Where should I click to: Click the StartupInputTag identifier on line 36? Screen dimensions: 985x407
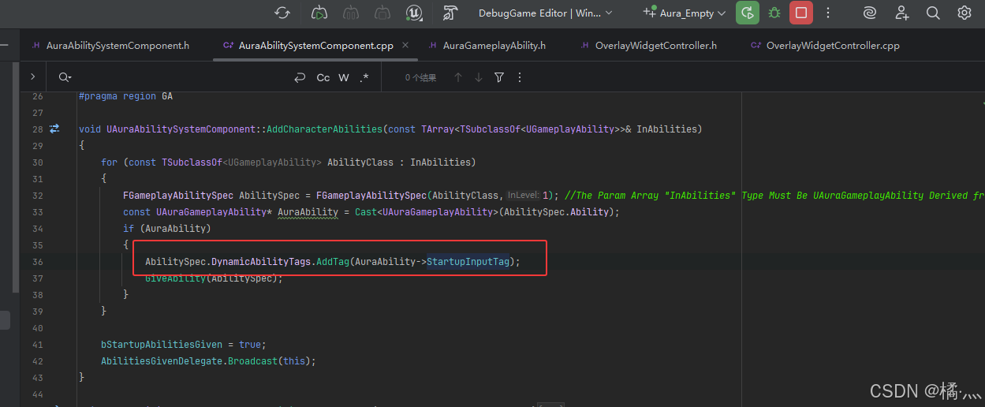468,262
